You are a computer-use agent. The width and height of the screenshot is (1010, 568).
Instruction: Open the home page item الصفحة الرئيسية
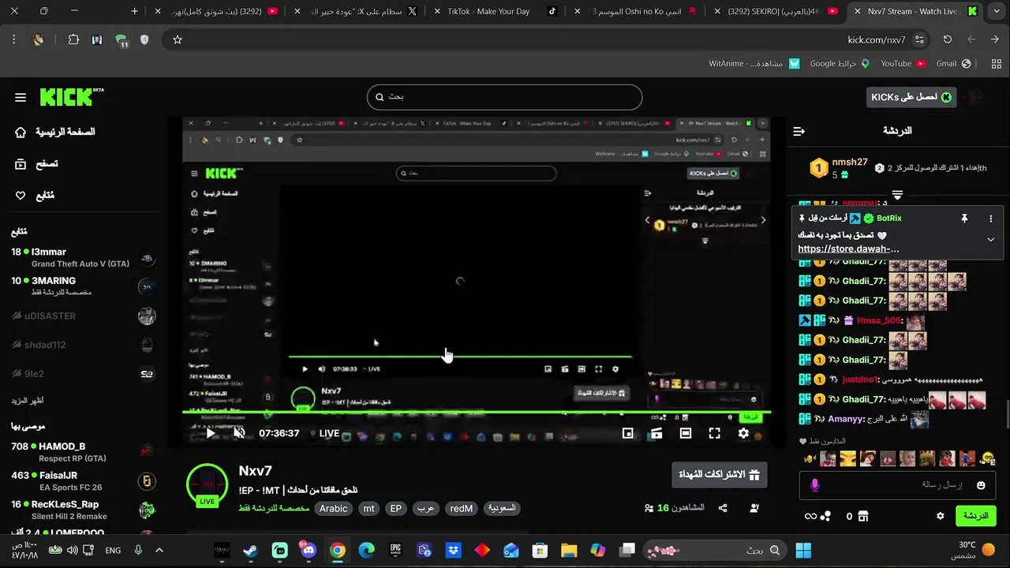tap(55, 132)
